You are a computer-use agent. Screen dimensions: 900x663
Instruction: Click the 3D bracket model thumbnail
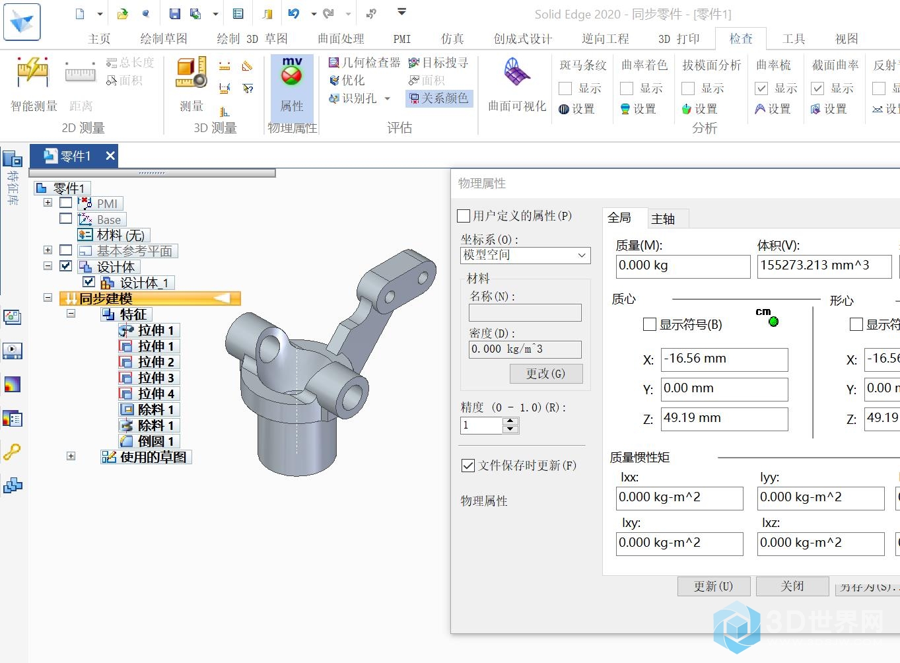click(330, 362)
